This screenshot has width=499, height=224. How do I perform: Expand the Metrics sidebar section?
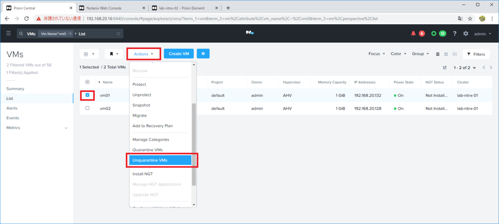[x=37, y=128]
